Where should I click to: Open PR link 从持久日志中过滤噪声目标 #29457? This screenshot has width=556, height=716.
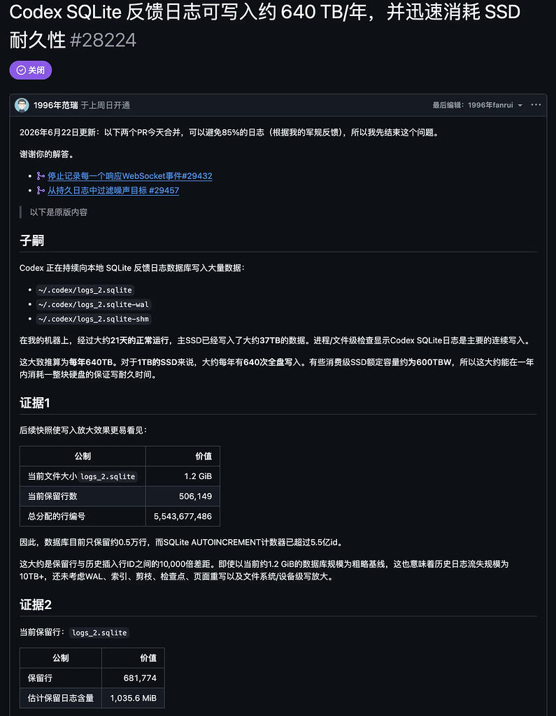coord(113,190)
